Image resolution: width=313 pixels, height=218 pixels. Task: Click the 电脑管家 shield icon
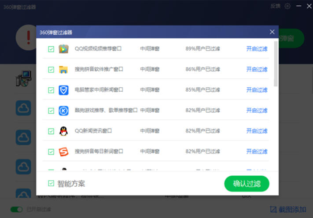64,90
